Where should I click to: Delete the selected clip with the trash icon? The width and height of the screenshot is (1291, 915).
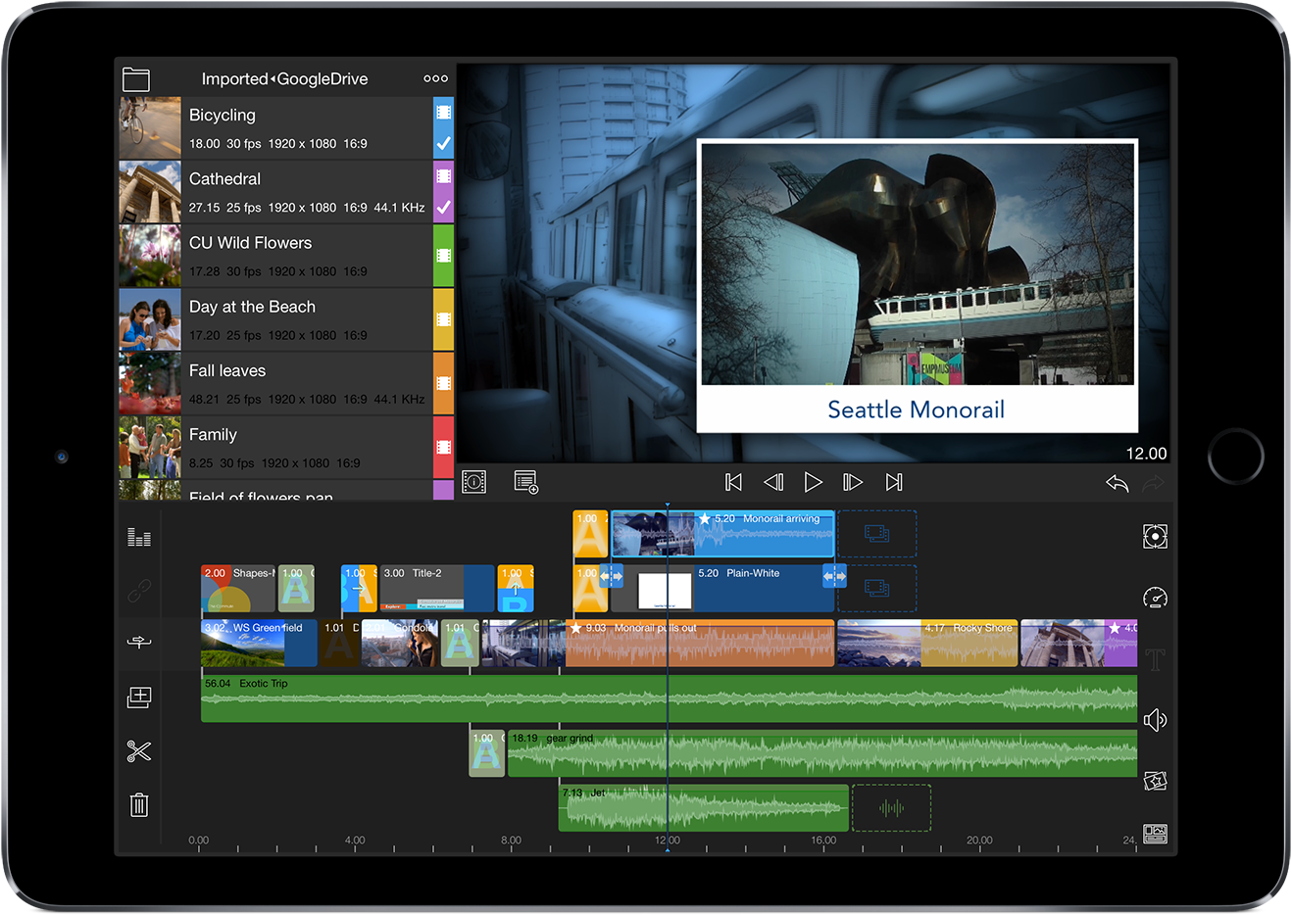(138, 804)
